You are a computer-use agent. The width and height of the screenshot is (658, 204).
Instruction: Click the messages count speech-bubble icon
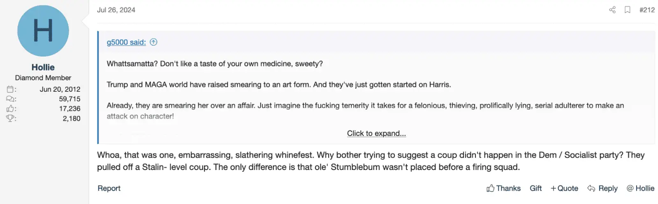point(11,99)
